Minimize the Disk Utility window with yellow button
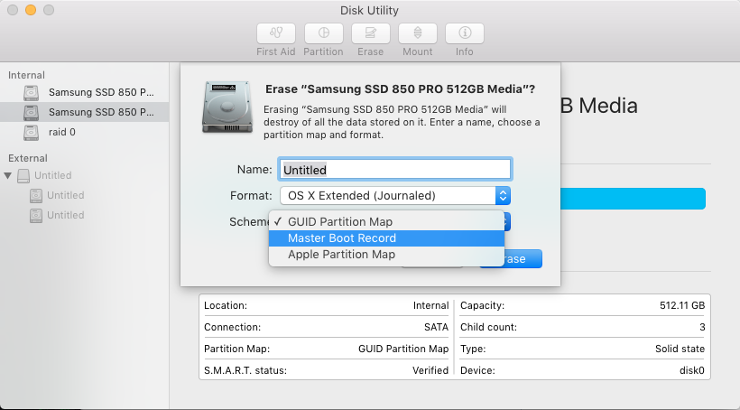The width and height of the screenshot is (740, 410). tap(31, 10)
